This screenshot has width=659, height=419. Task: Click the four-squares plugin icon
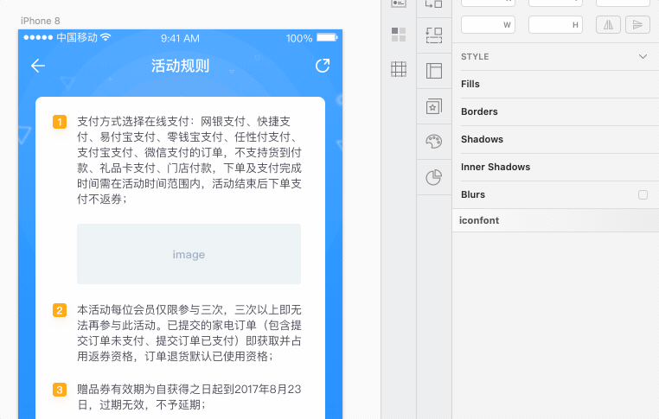click(399, 35)
